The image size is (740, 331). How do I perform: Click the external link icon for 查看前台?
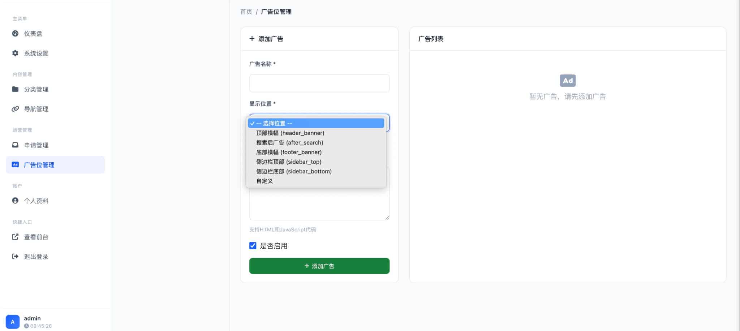[x=15, y=237]
